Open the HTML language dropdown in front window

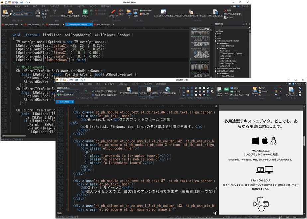click(x=77, y=91)
